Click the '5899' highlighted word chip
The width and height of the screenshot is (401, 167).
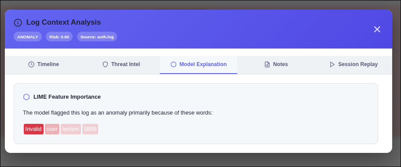click(x=90, y=129)
